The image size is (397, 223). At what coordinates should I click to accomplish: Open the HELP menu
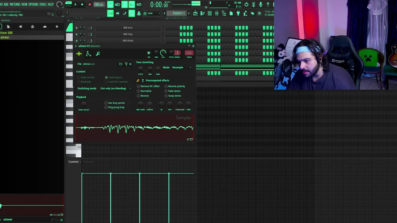click(51, 4)
